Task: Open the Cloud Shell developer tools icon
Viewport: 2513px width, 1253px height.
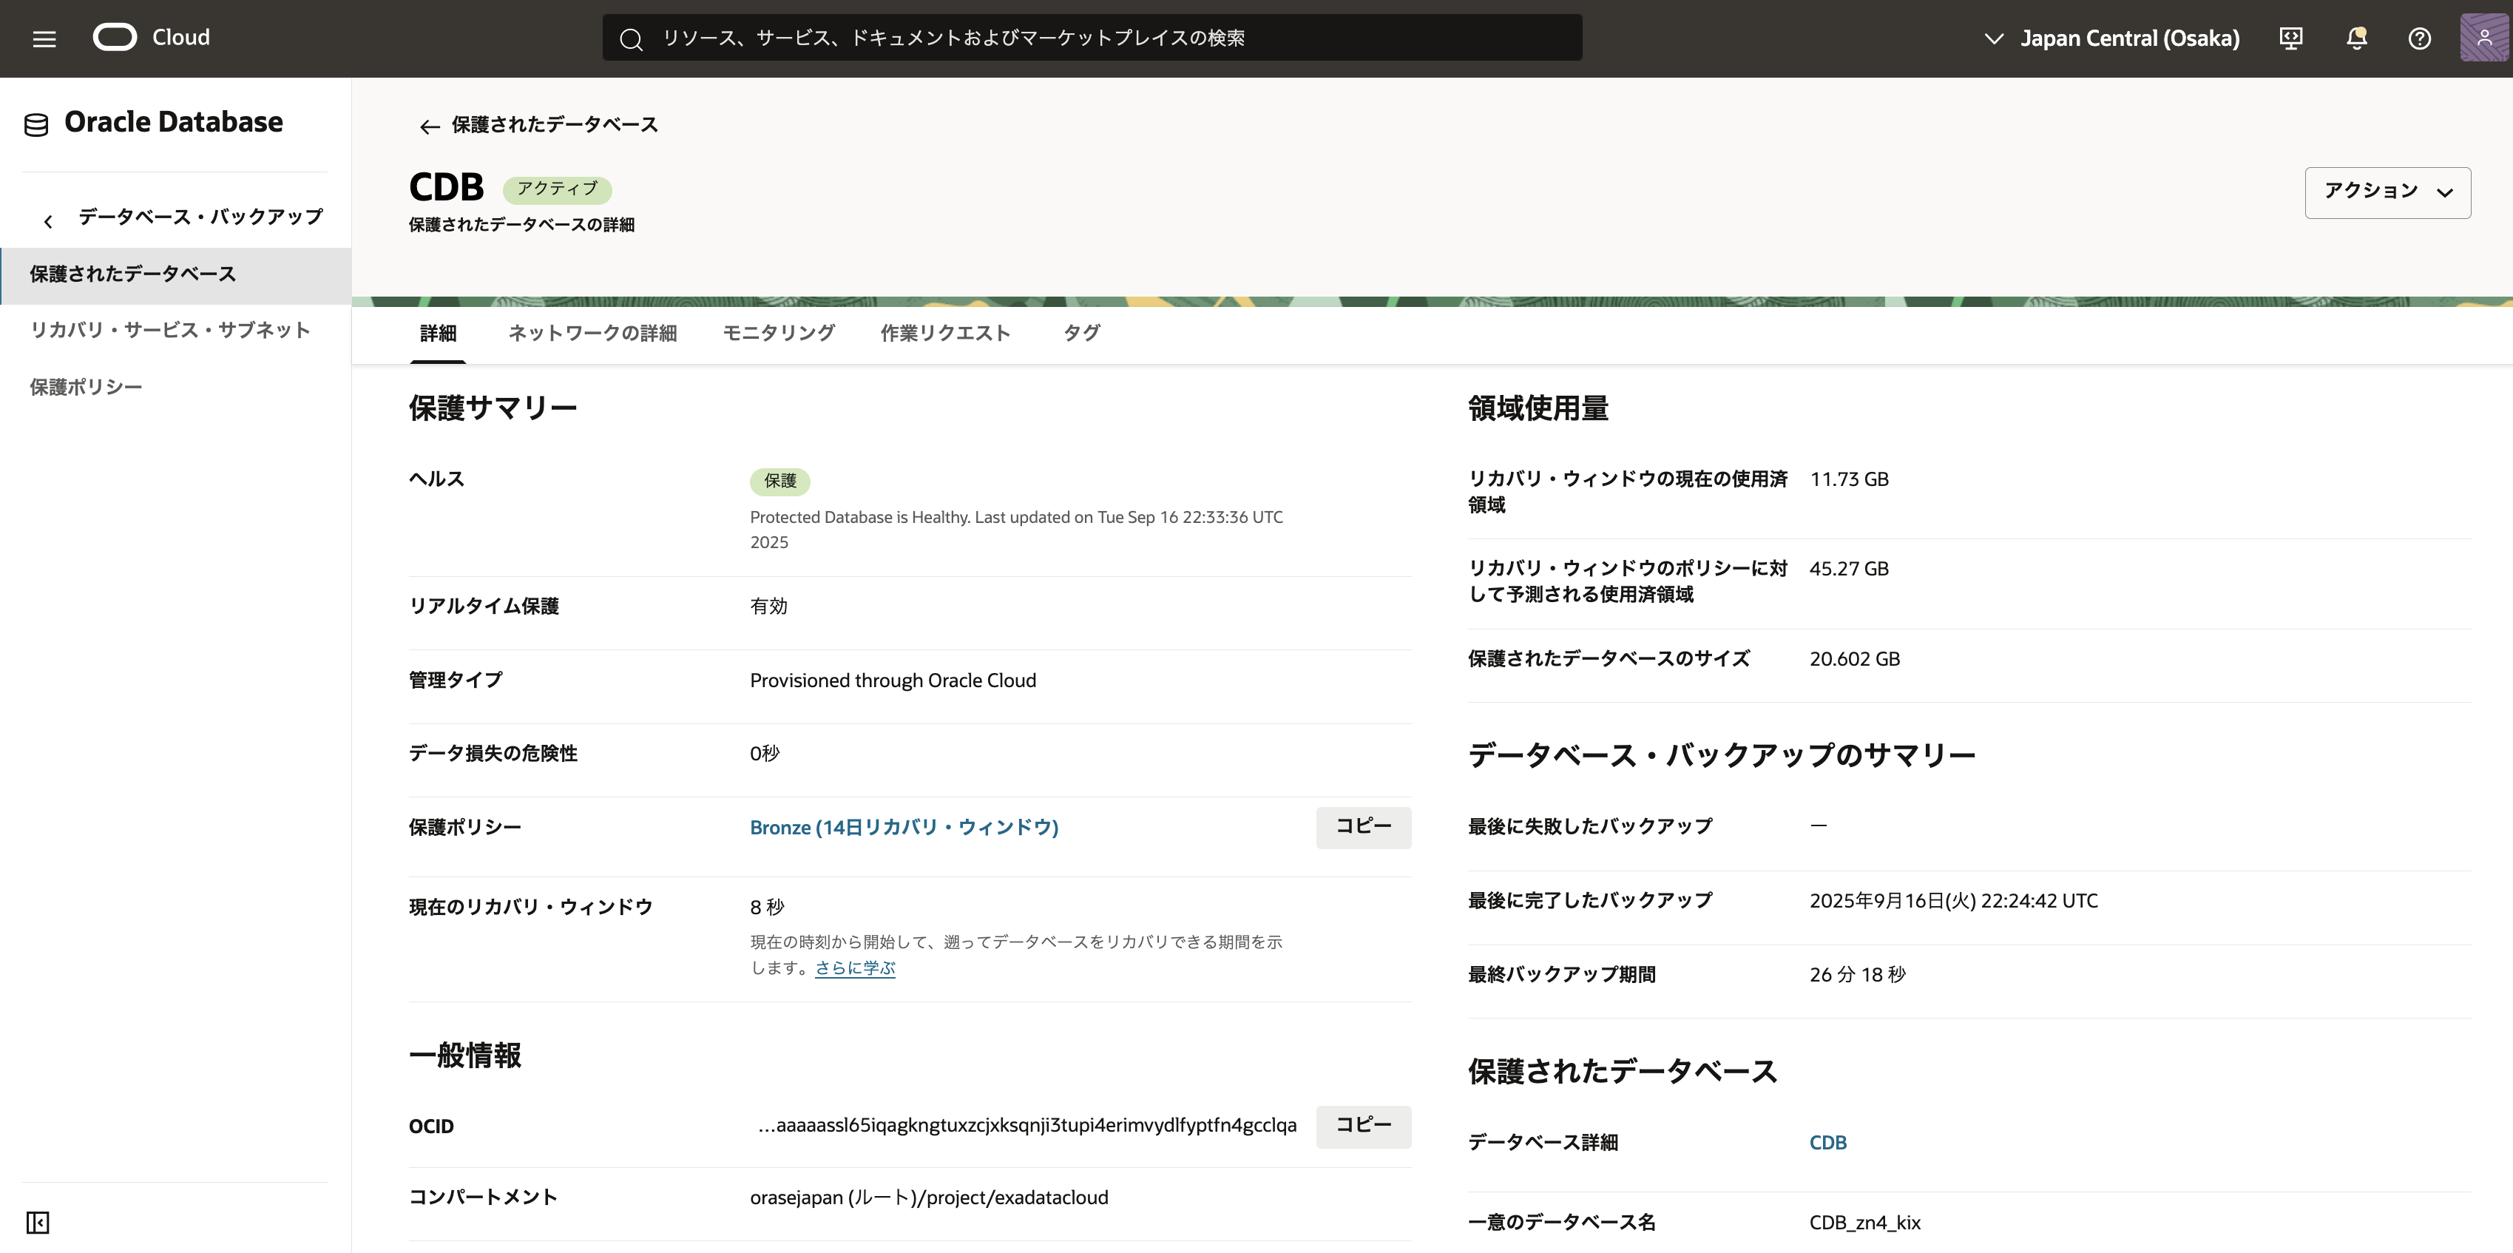Action: [x=2290, y=38]
